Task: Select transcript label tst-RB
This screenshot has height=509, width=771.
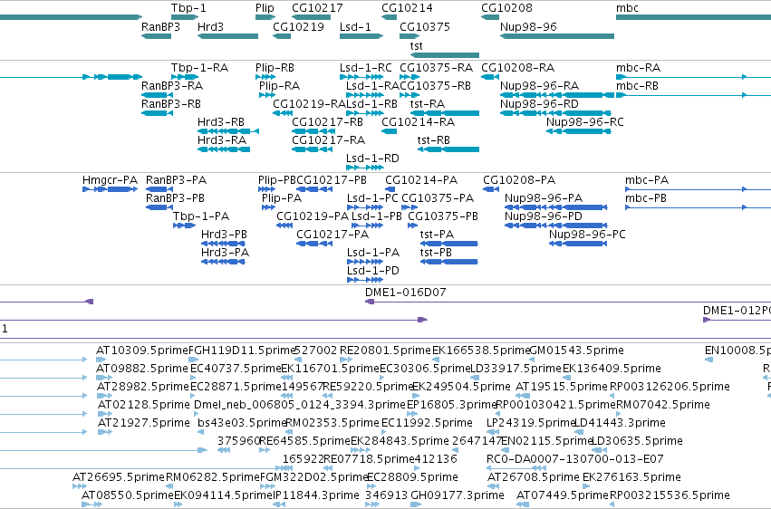Action: click(x=434, y=140)
